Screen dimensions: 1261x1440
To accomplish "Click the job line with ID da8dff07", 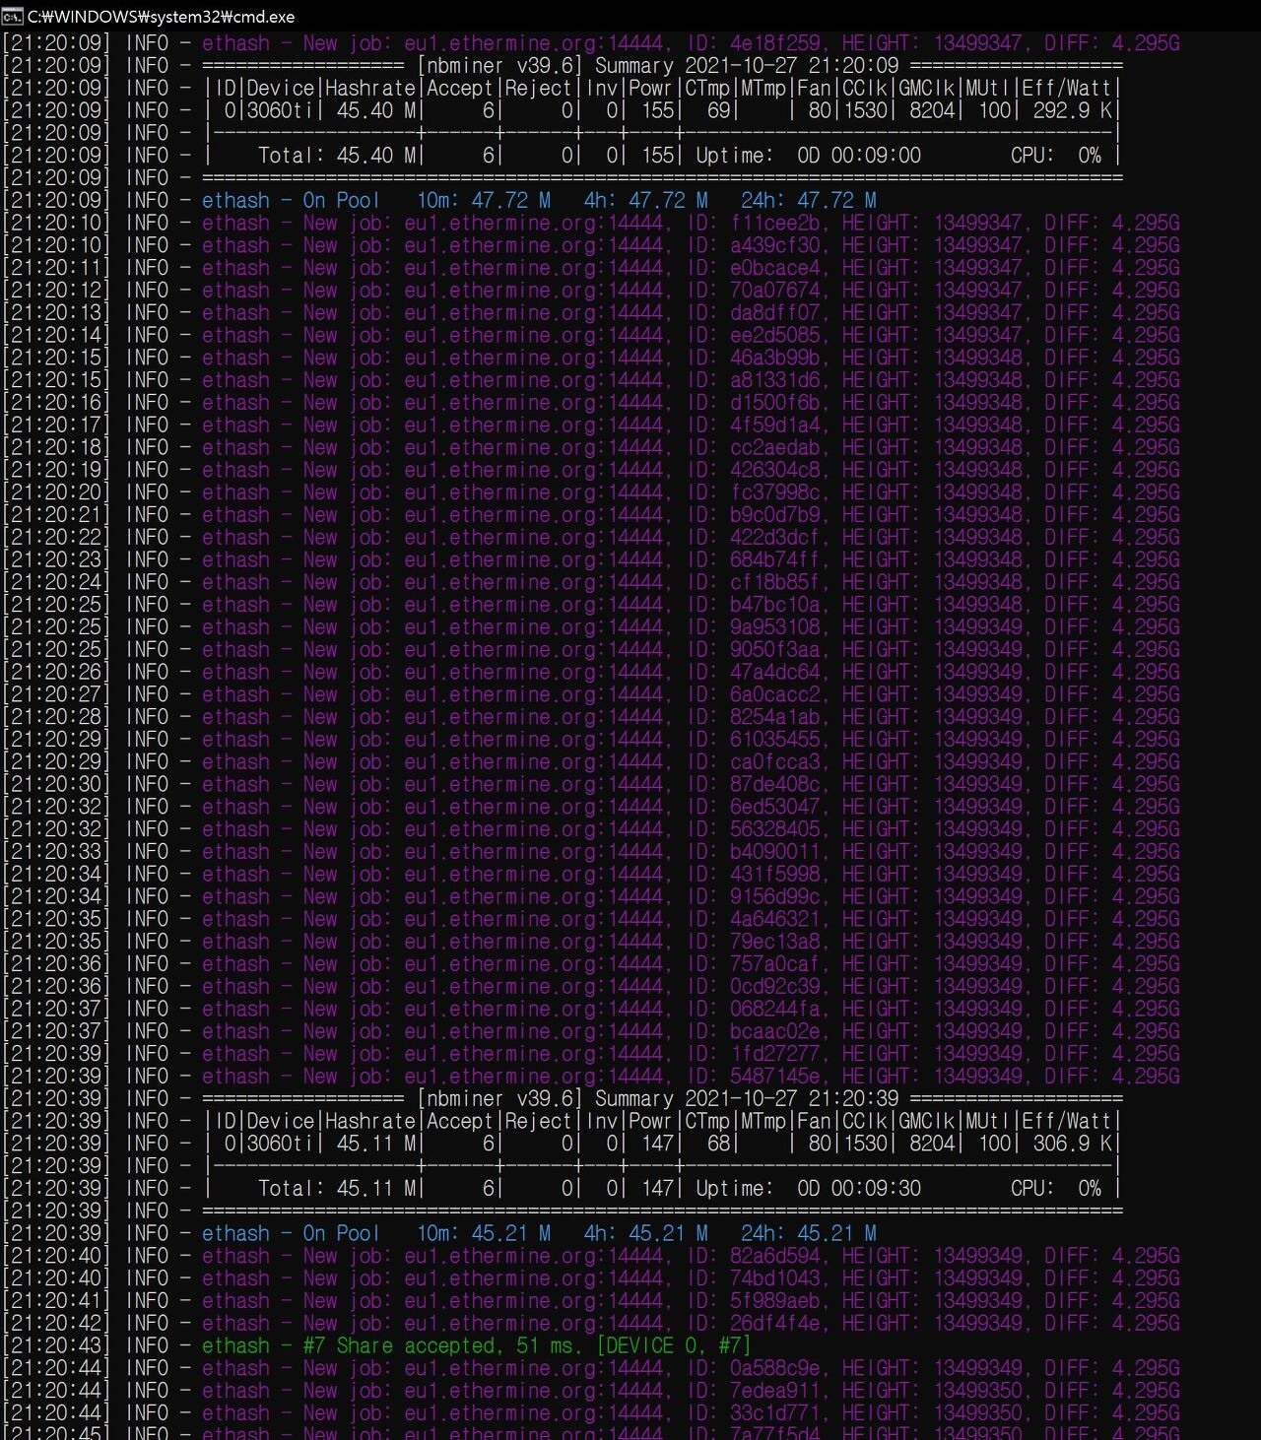I will (x=591, y=313).
